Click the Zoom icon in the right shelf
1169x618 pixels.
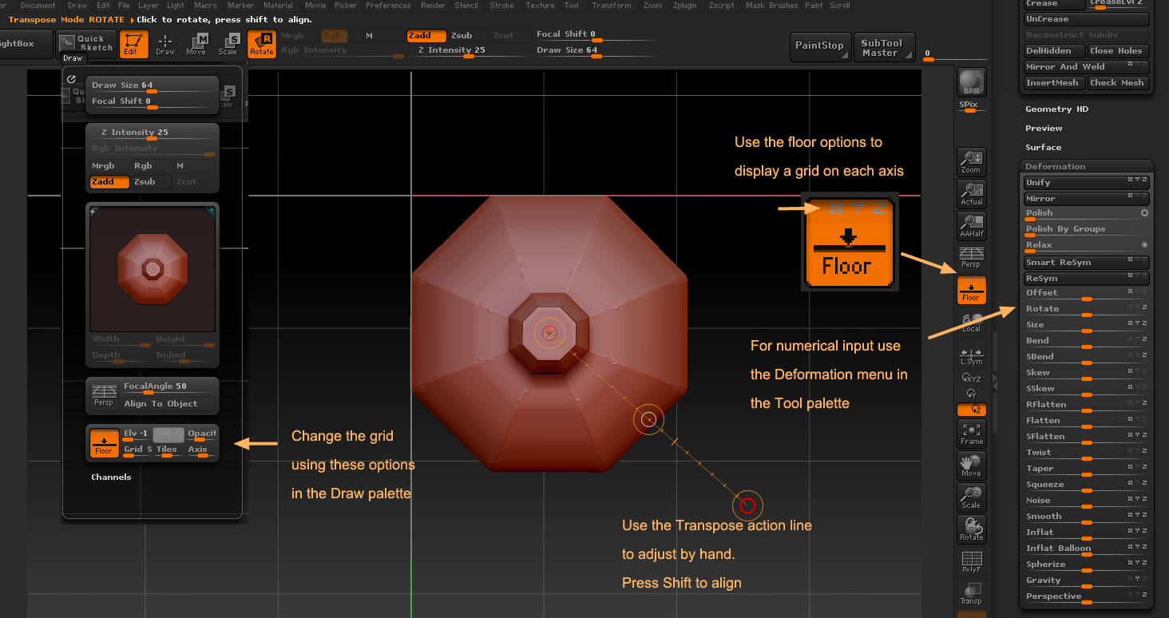[x=971, y=161]
